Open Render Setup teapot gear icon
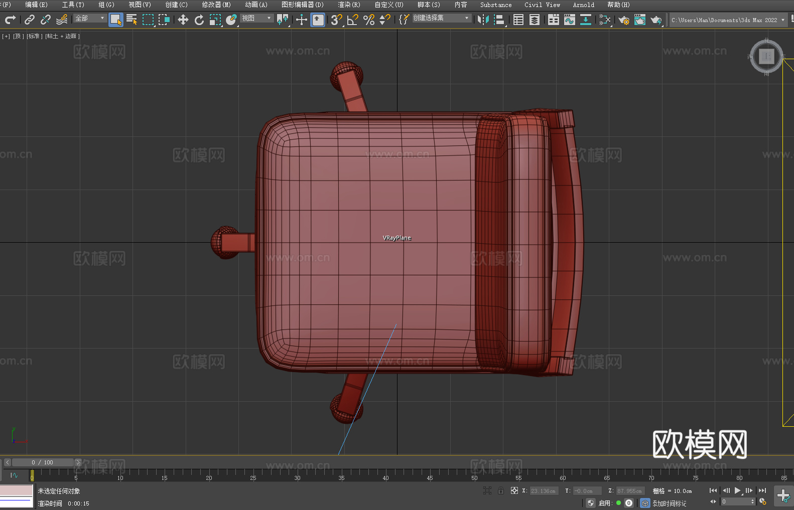Image resolution: width=794 pixels, height=510 pixels. (x=624, y=20)
